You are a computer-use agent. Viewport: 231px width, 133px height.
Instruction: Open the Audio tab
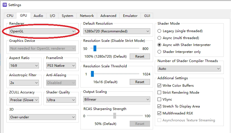click(38, 16)
